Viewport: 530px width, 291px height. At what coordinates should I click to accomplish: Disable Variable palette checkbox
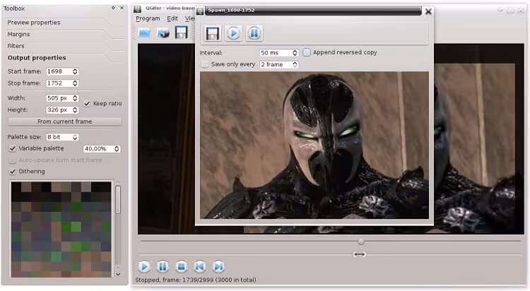pyautogui.click(x=13, y=148)
